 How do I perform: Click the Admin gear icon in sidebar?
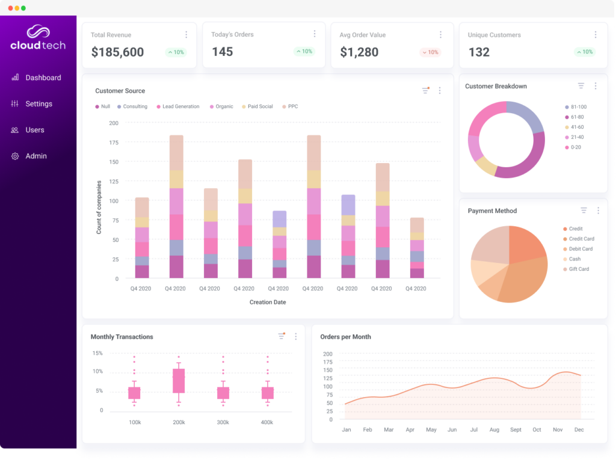tap(15, 156)
